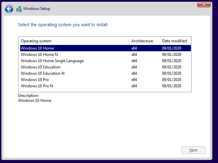Image resolution: width=218 pixels, height=163 pixels.
Task: Close the Windows Setup window
Action: (x=204, y=4)
